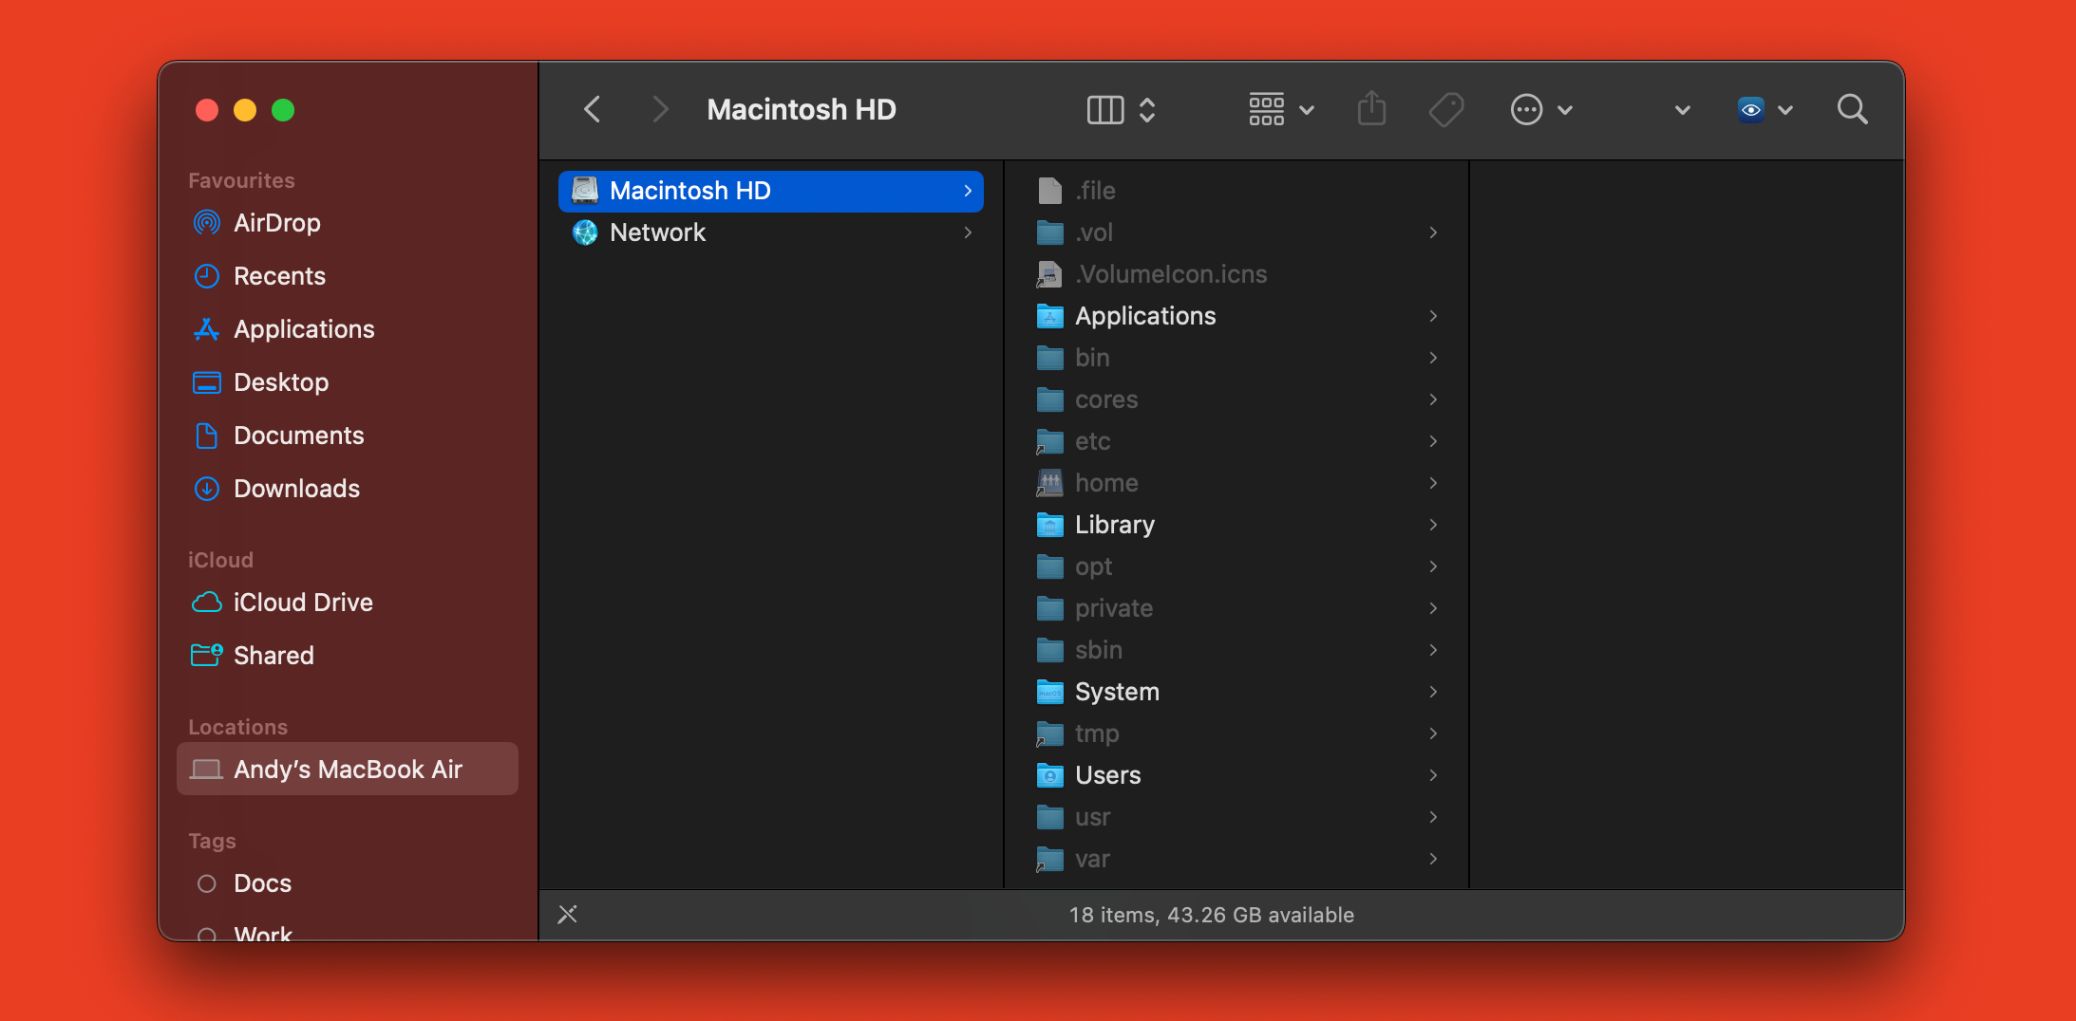The width and height of the screenshot is (2076, 1021).
Task: Open the Users folder in the file list
Action: coord(1107,775)
